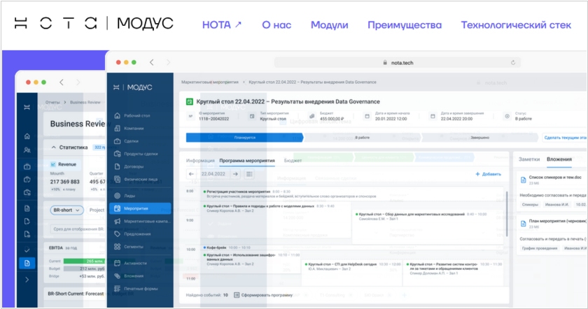Click Срез для отображения BR input field
This screenshot has height=309, width=588.
[x=78, y=229]
